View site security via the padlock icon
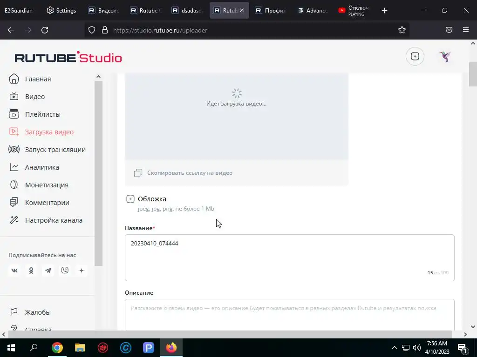The height and width of the screenshot is (357, 477). tap(105, 30)
